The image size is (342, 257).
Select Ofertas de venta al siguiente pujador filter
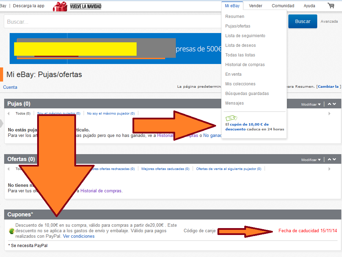228,169
